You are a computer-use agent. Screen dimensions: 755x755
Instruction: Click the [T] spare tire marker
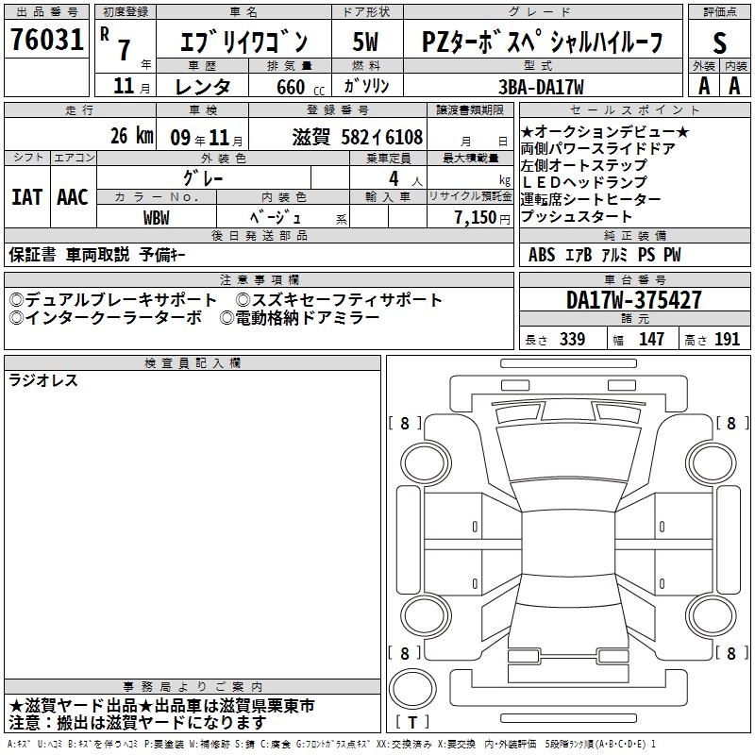[411, 723]
